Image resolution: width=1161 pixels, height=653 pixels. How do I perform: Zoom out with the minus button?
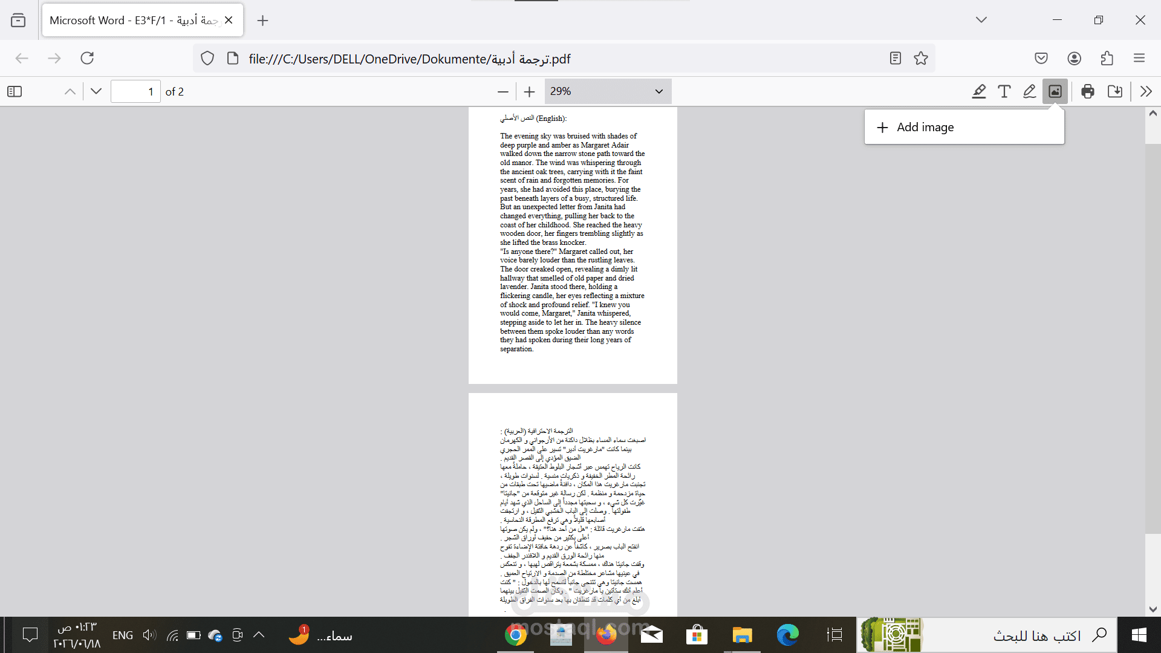[x=503, y=91]
